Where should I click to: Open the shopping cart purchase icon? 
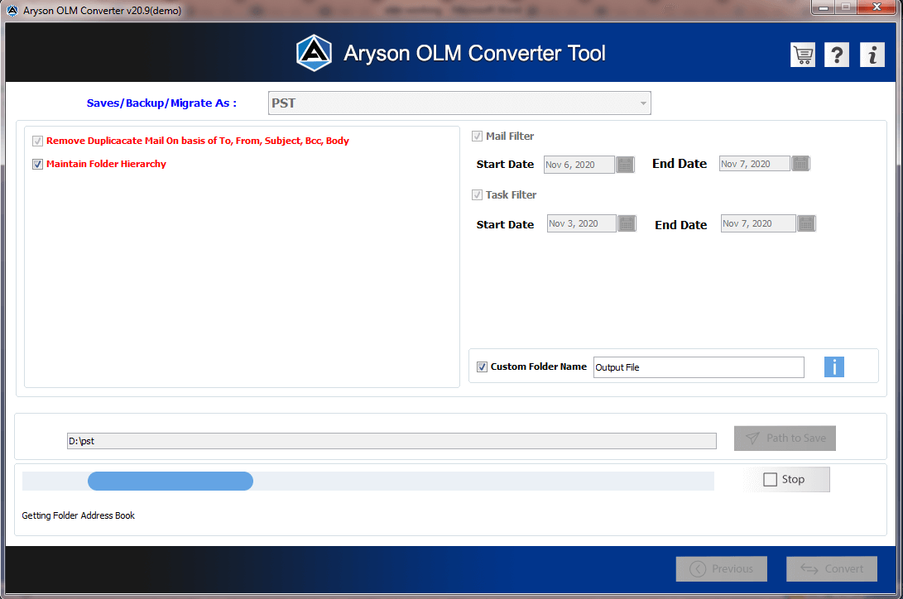click(x=802, y=55)
